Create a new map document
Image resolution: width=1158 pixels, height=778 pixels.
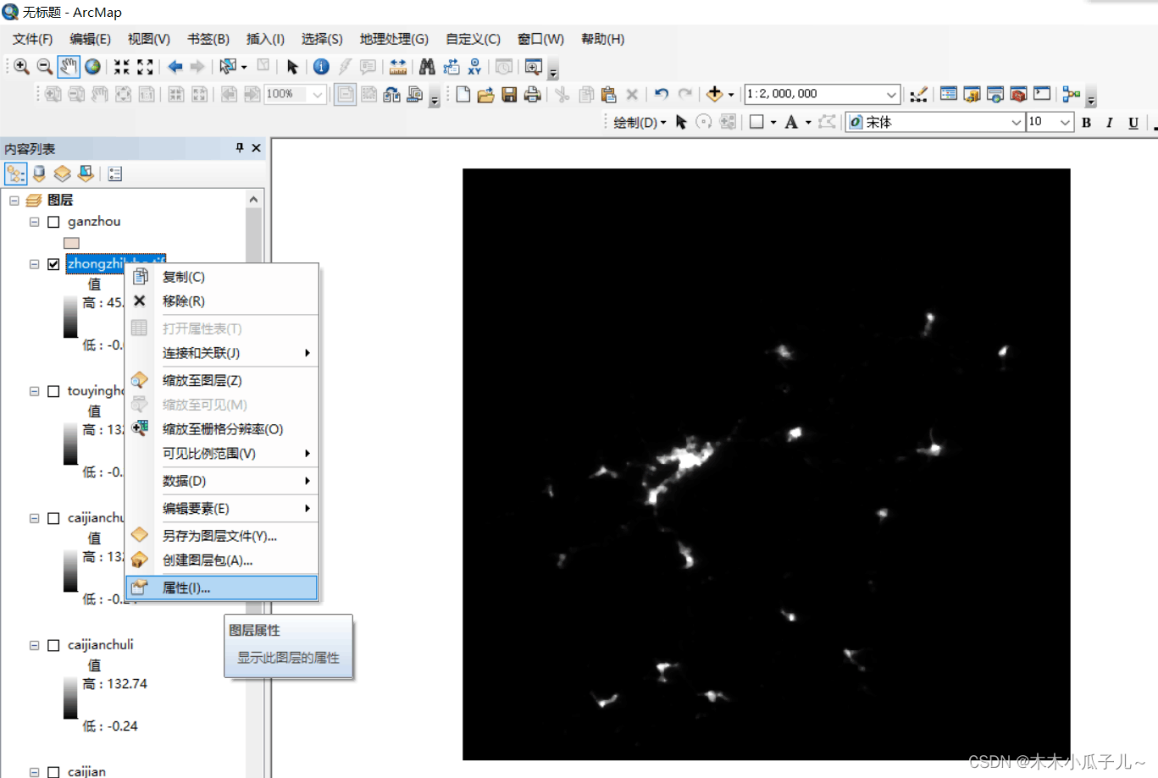(x=463, y=94)
